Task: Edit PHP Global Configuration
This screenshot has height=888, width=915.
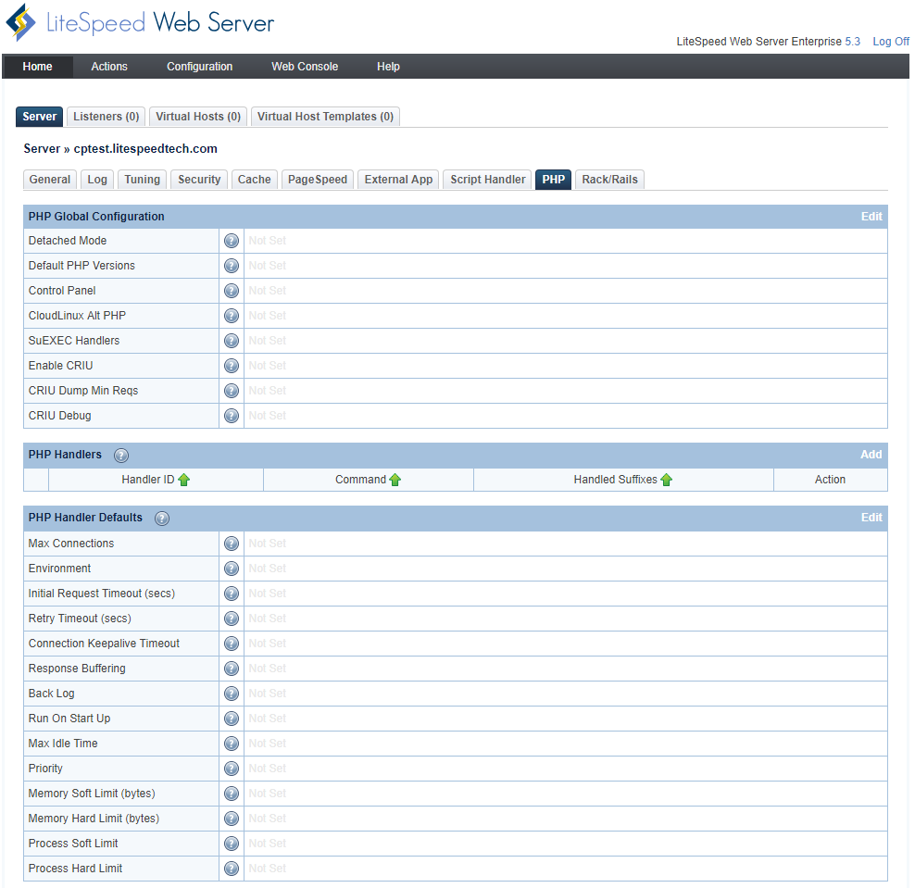Action: coord(871,217)
